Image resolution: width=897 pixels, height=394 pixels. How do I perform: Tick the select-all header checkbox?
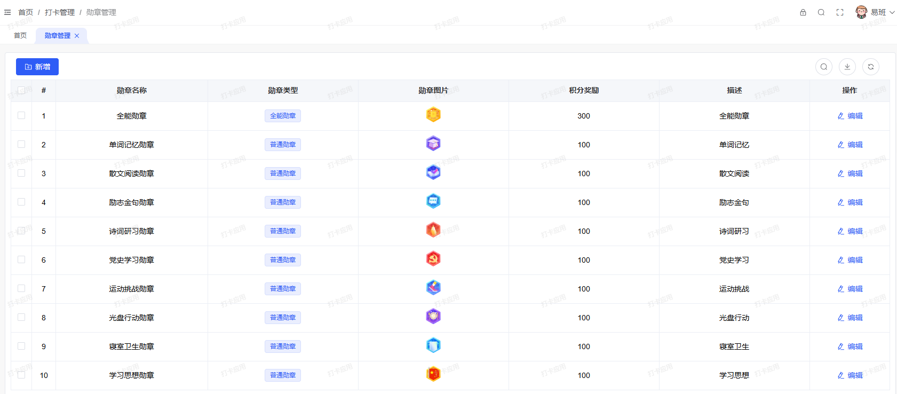21,90
